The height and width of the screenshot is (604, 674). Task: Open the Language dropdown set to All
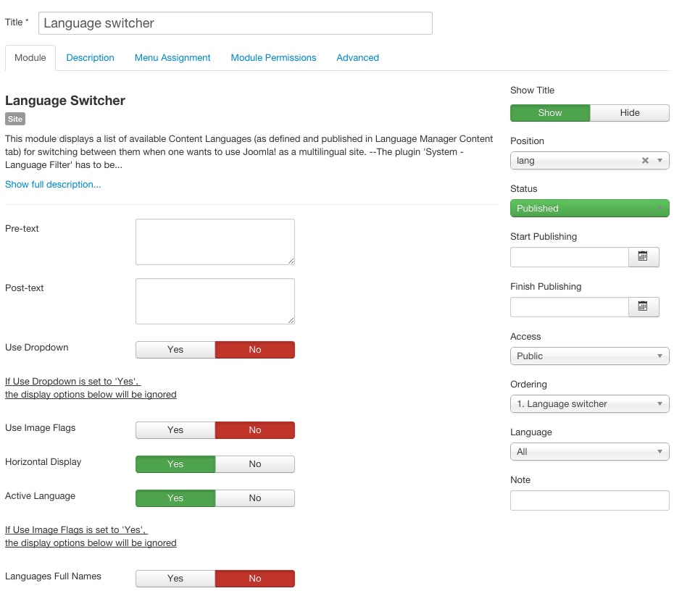tap(589, 452)
